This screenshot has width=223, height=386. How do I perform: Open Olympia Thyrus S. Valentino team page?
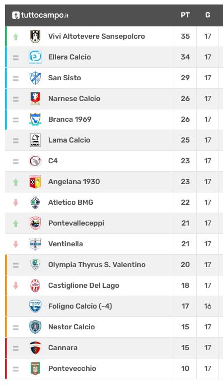(x=97, y=265)
